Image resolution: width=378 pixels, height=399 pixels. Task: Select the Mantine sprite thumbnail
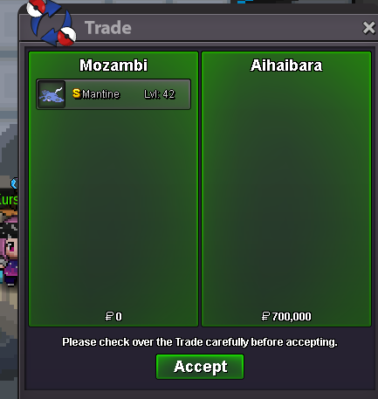coord(52,94)
